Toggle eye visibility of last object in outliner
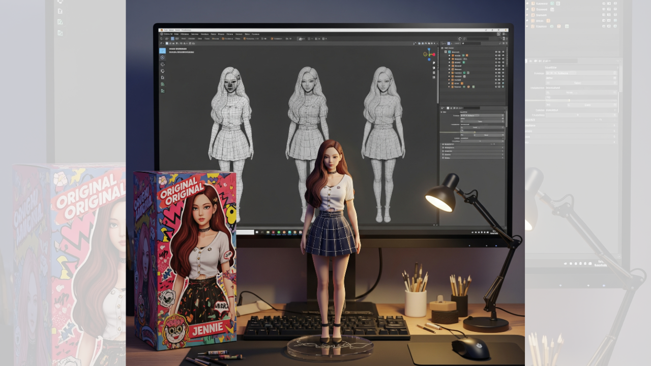This screenshot has width=651, height=366. click(496, 87)
